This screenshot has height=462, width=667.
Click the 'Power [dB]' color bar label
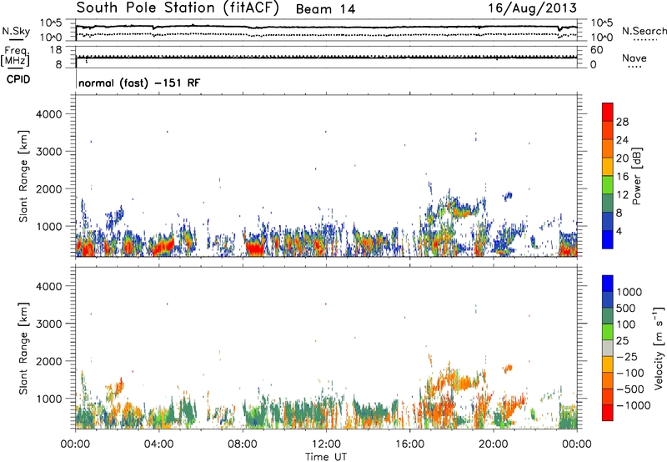coord(637,176)
